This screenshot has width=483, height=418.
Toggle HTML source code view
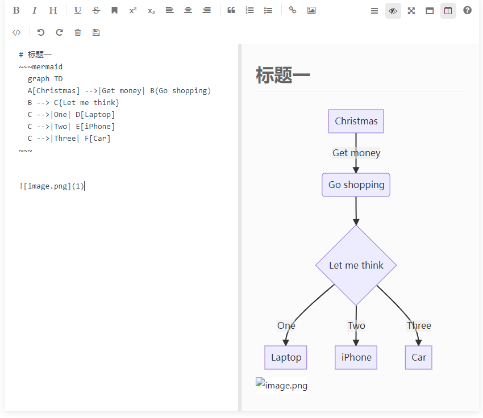pyautogui.click(x=16, y=32)
